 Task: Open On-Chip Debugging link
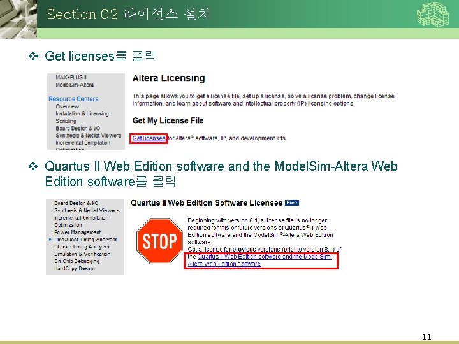tap(76, 261)
